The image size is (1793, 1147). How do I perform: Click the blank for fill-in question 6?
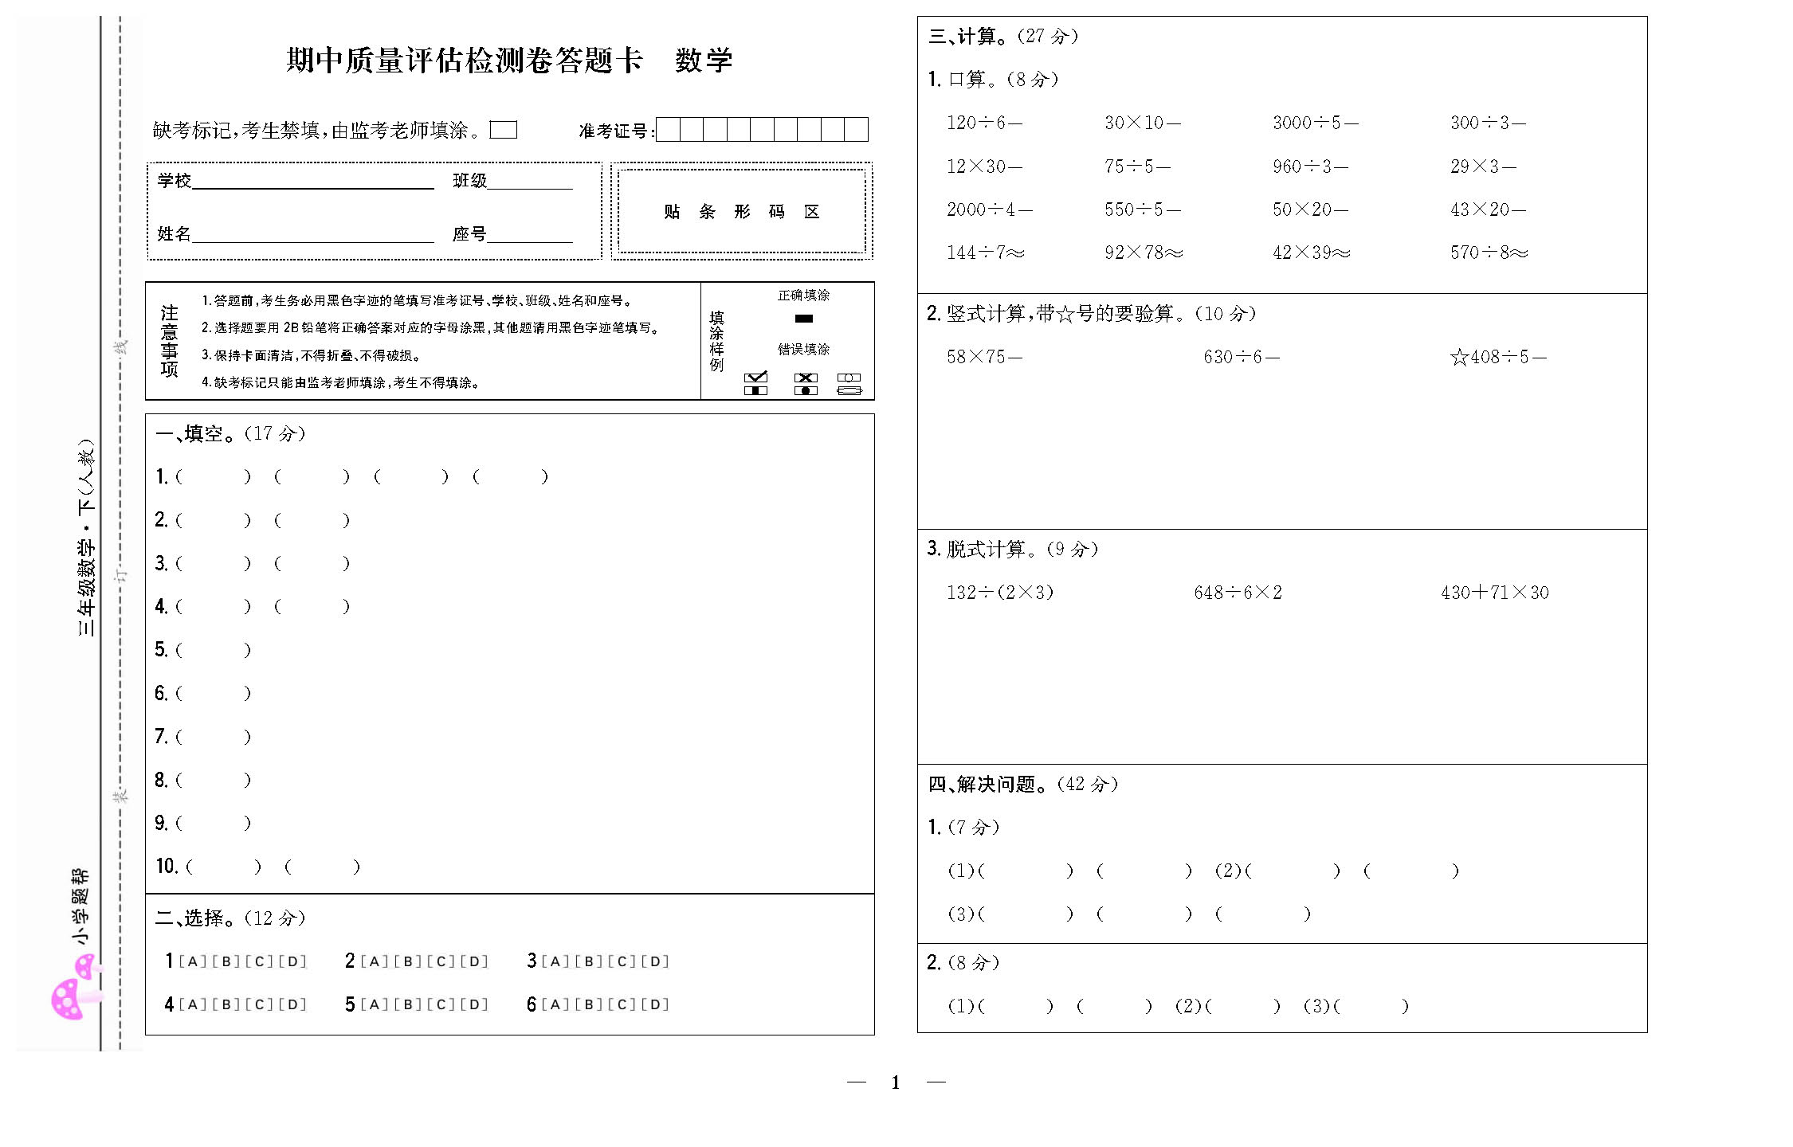(x=213, y=693)
